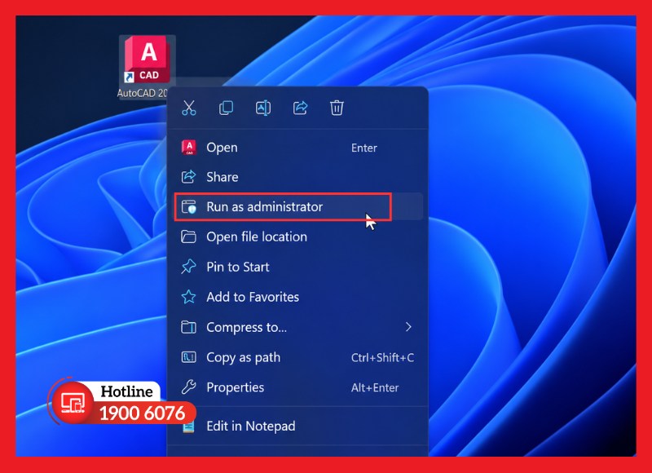Click the folder icon beside Open file location
The width and height of the screenshot is (652, 473).
(x=189, y=236)
